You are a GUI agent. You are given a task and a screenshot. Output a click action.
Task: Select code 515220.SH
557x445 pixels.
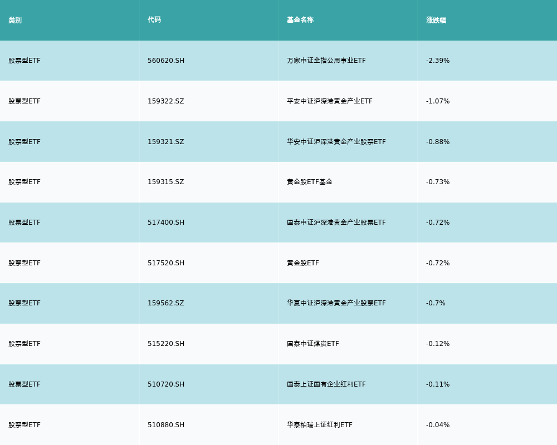(x=166, y=344)
